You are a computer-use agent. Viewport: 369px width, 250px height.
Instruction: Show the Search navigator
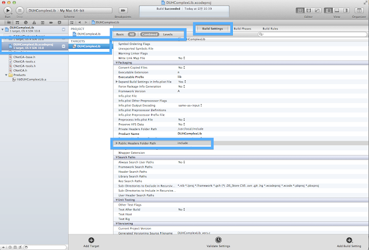(26, 22)
